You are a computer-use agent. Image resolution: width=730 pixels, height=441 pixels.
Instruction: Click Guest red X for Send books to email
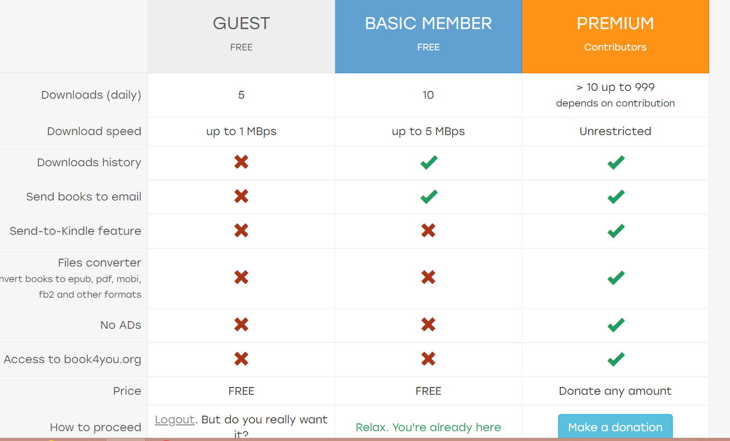[241, 196]
